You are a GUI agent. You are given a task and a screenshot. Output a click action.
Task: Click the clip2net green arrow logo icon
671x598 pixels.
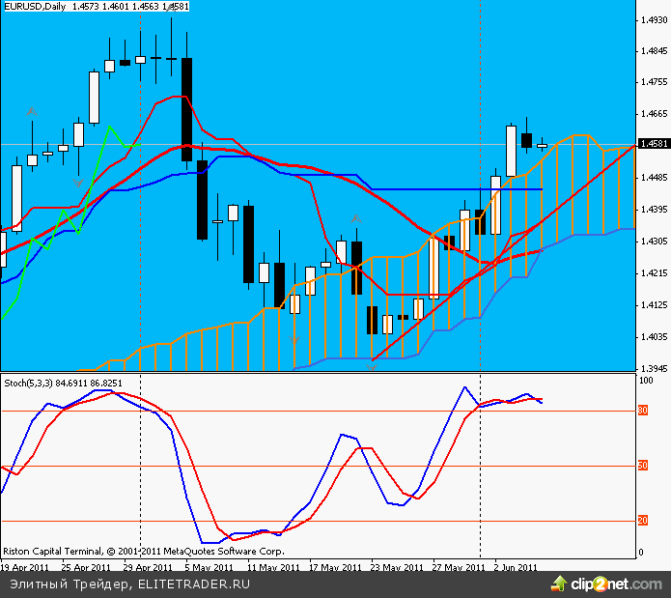click(x=559, y=584)
